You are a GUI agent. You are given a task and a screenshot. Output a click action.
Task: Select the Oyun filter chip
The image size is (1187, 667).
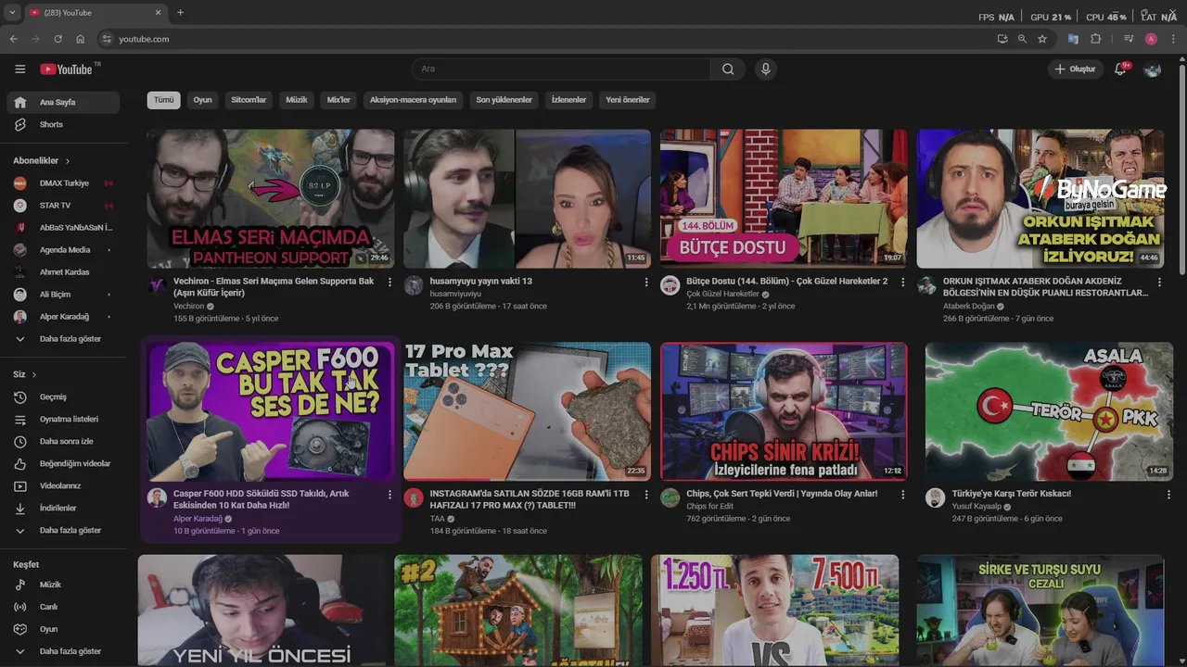(x=202, y=100)
